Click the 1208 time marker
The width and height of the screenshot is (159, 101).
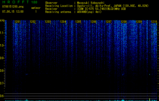(x=124, y=21)
